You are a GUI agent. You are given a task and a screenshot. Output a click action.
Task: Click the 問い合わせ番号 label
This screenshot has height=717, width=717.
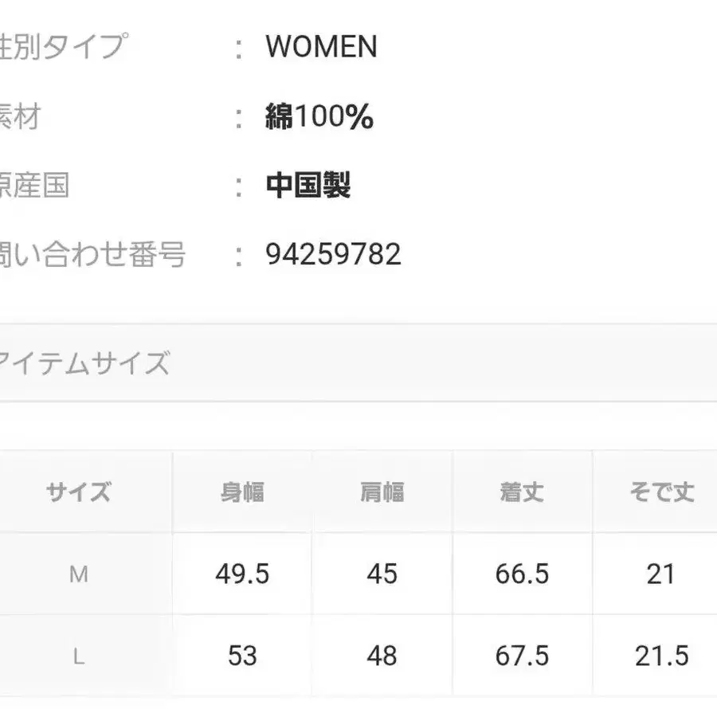click(92, 255)
